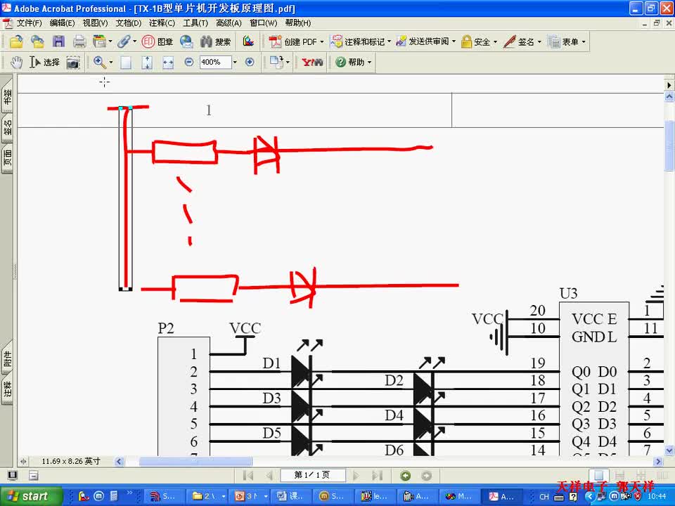Activate the 选择 text select tool
Image resolution: width=675 pixels, height=506 pixels.
(44, 63)
